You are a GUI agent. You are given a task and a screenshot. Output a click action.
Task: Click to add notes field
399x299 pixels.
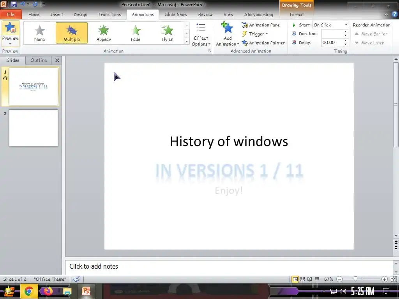tap(229, 267)
